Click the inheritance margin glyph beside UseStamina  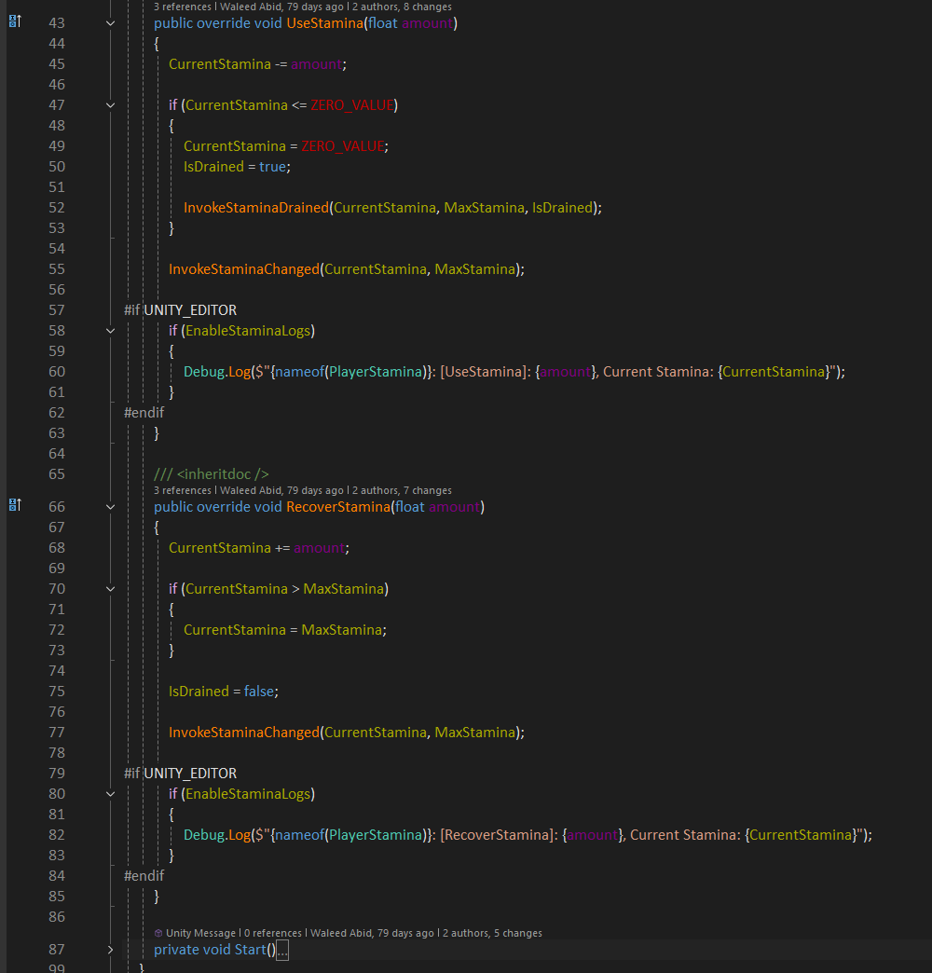pos(14,22)
